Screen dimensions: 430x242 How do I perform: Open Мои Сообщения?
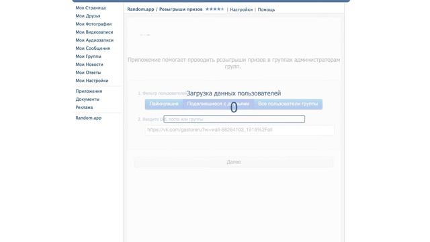click(93, 48)
